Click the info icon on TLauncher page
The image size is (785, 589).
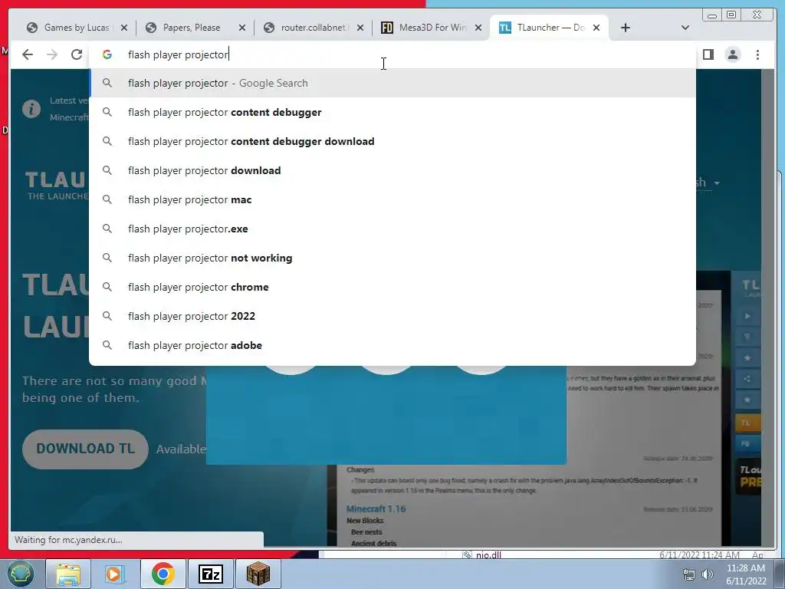pyautogui.click(x=31, y=109)
